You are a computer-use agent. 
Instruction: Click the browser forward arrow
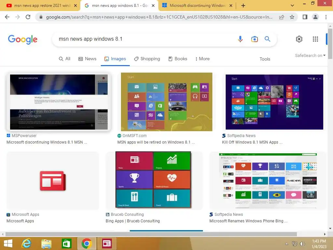pos(18,17)
